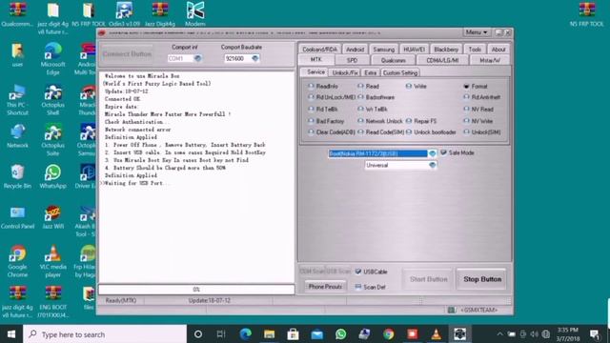
Task: Open Jazz Digit4g archive desktop icon
Action: click(159, 14)
